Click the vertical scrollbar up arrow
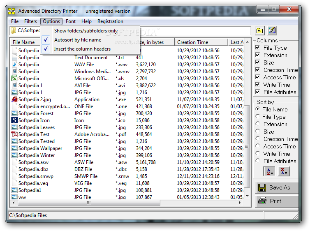Screen dimensions: 310x231 [x=247, y=42]
